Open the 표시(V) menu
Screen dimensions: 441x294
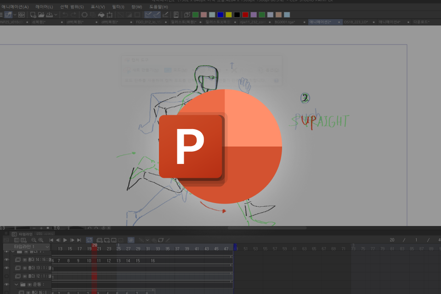point(97,7)
